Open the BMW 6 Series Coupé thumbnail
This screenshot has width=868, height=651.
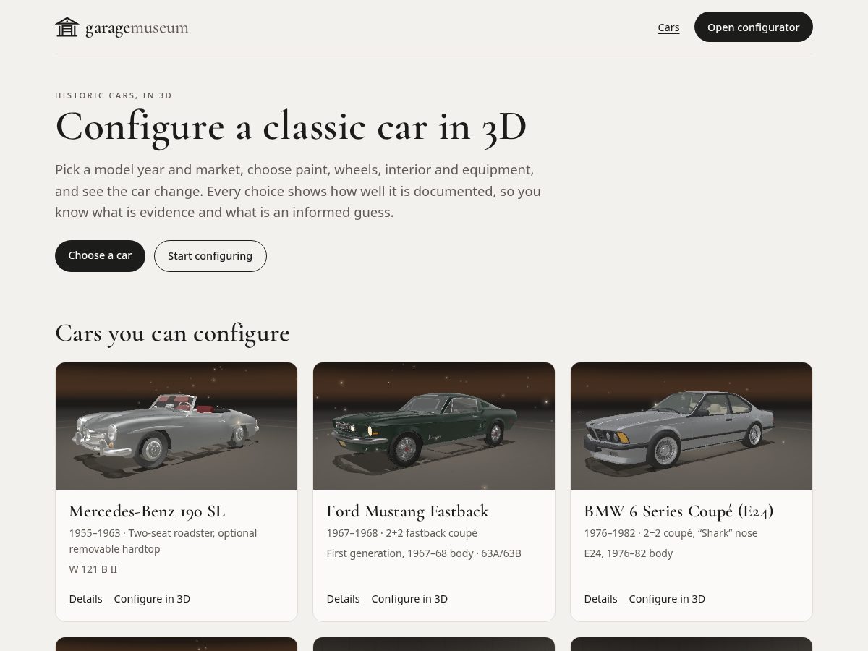point(692,426)
